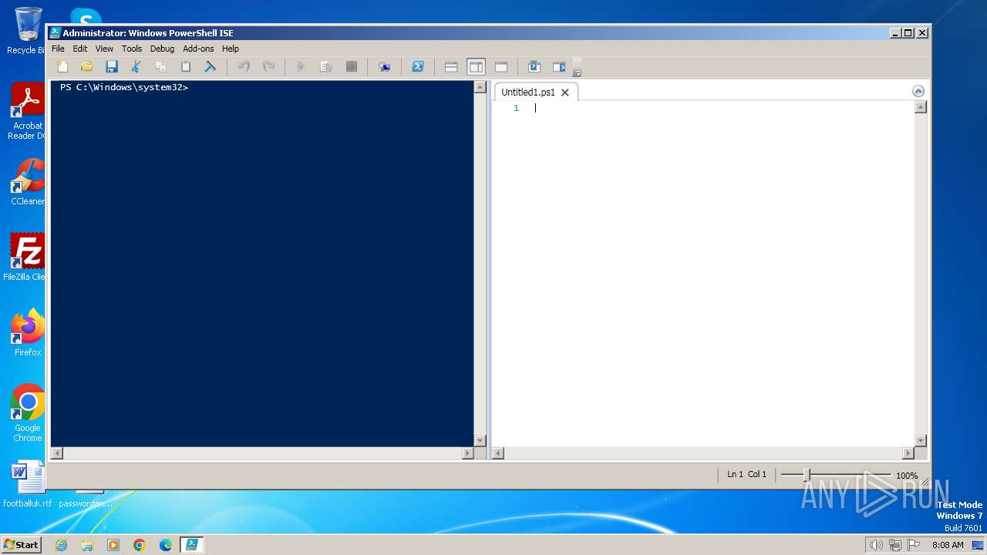Click the Run Selection icon
The width and height of the screenshot is (987, 555).
point(326,67)
